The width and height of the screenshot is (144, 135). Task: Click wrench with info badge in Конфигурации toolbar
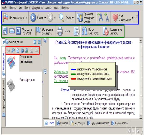tap(22, 50)
